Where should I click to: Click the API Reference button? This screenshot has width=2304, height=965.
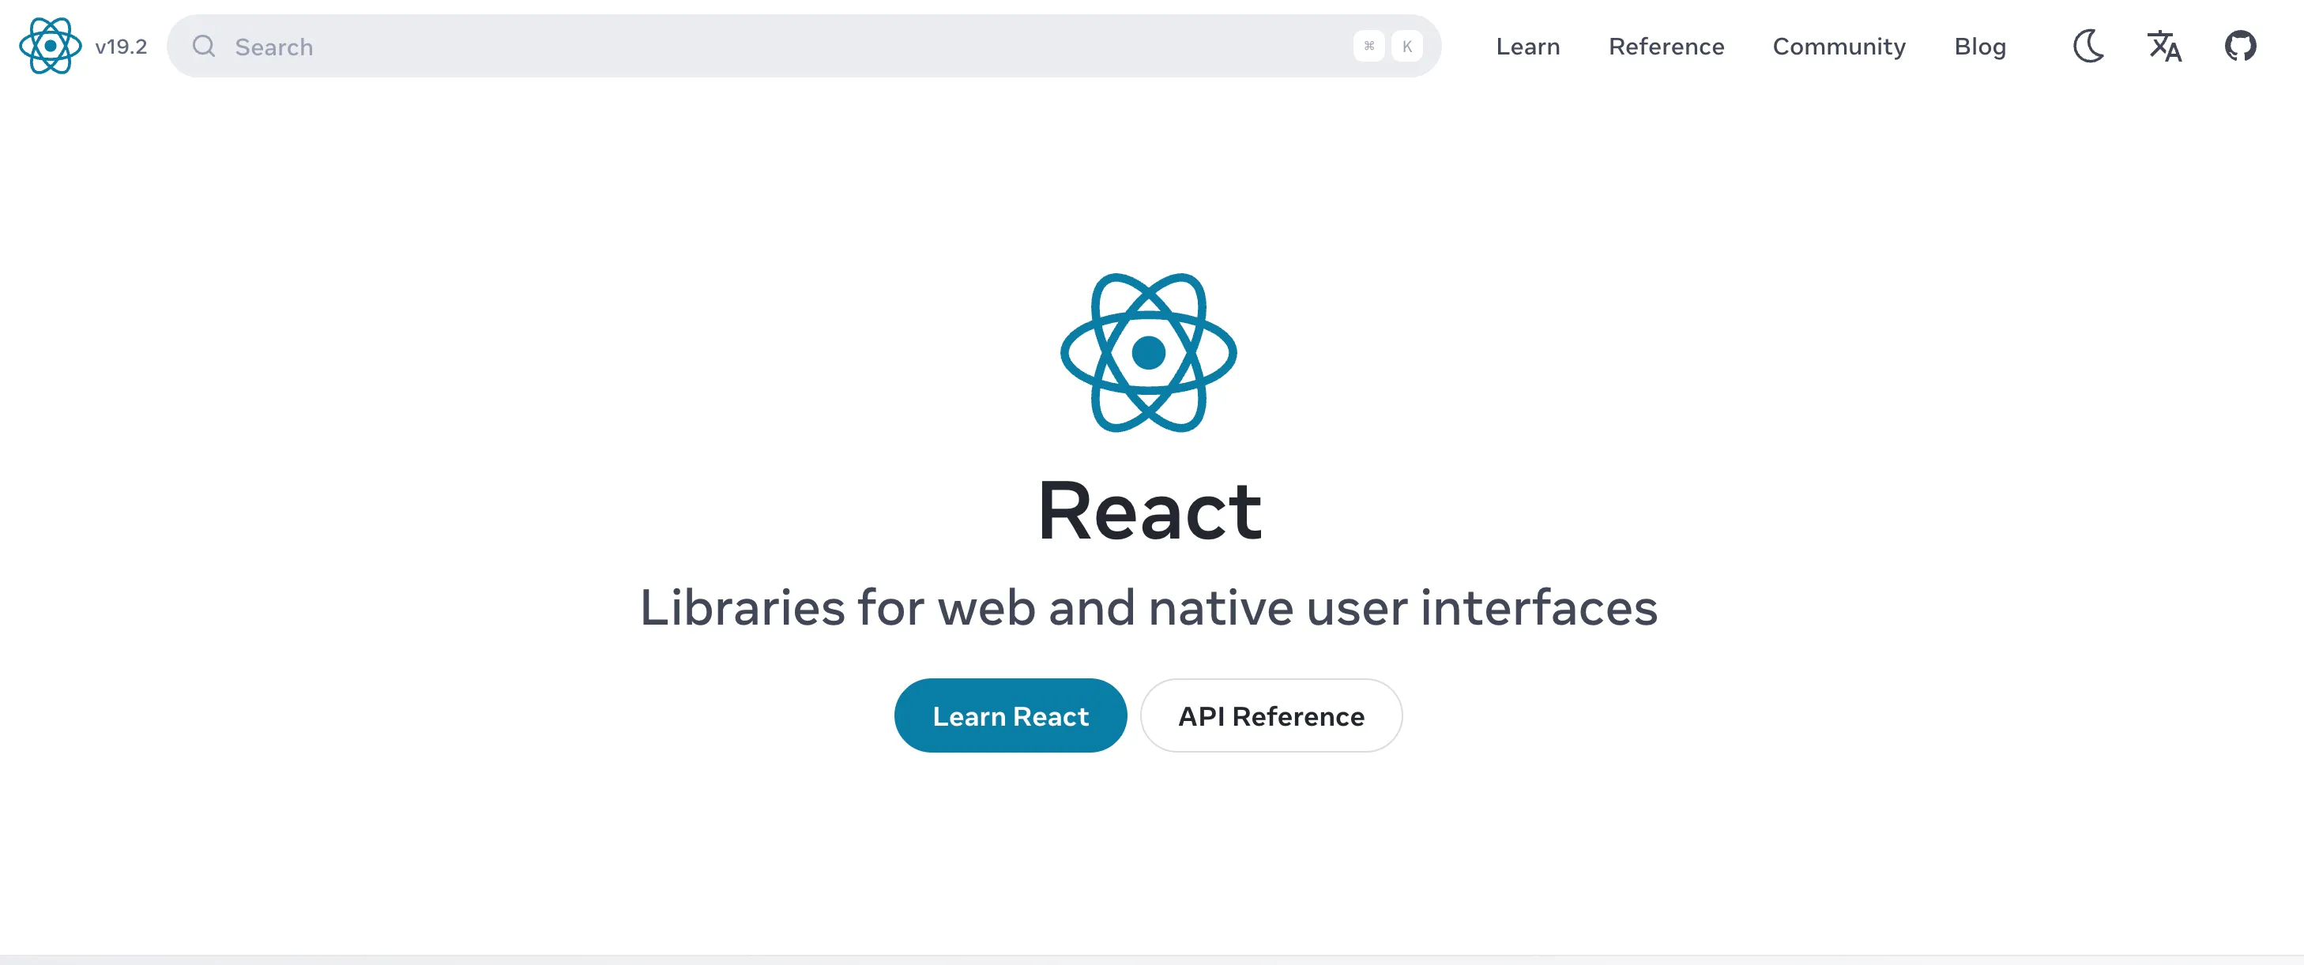click(x=1271, y=715)
